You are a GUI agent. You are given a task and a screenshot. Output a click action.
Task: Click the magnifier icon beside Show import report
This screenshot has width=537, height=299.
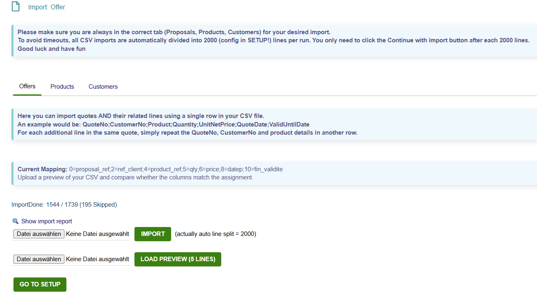point(15,221)
